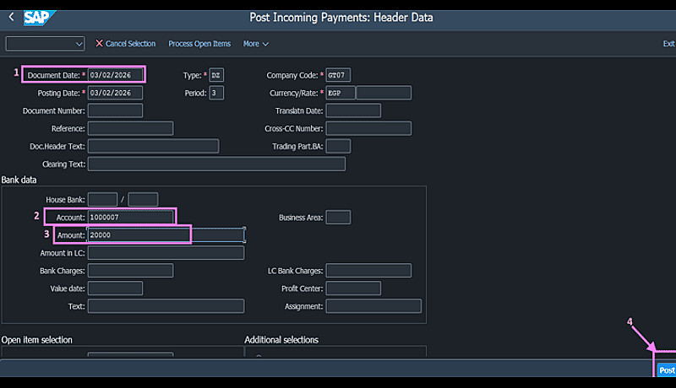The width and height of the screenshot is (676, 388).
Task: Click the Value date field
Action: (x=115, y=288)
